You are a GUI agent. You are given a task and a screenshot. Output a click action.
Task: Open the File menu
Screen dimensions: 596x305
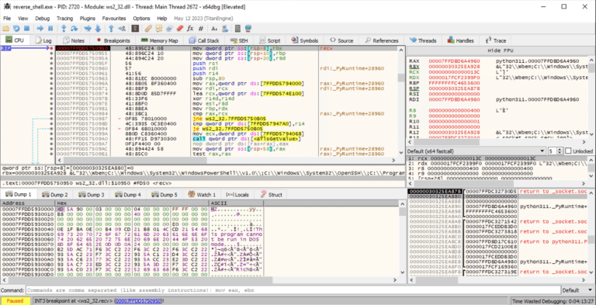click(x=7, y=19)
